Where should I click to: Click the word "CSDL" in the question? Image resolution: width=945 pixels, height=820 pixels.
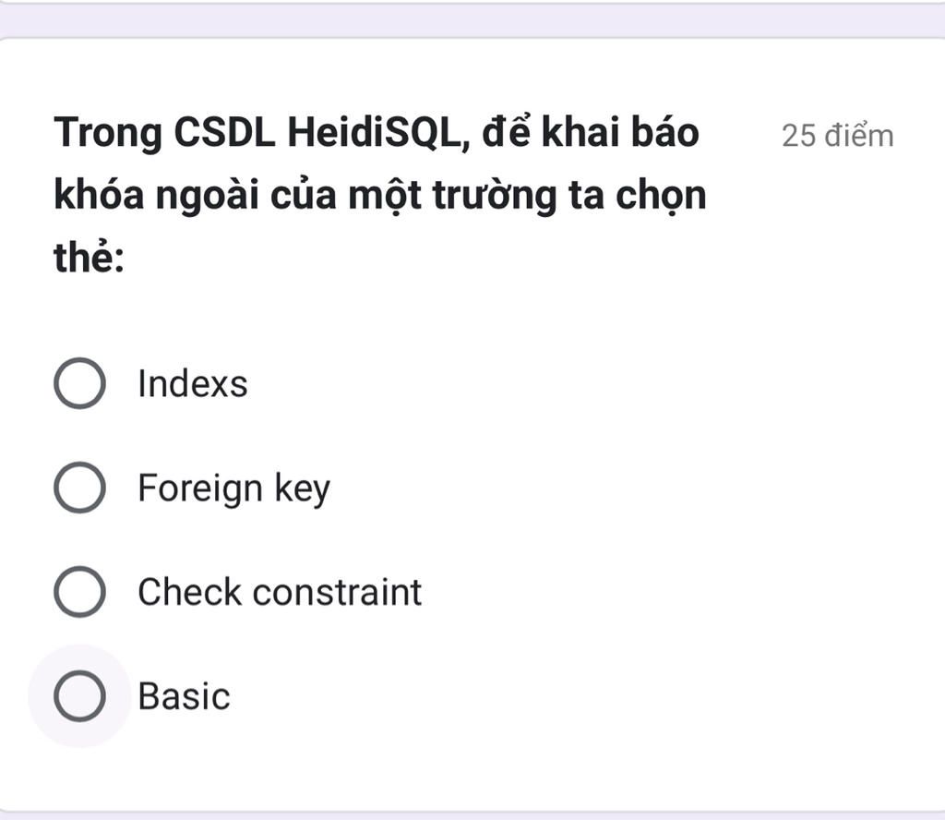[x=224, y=134]
